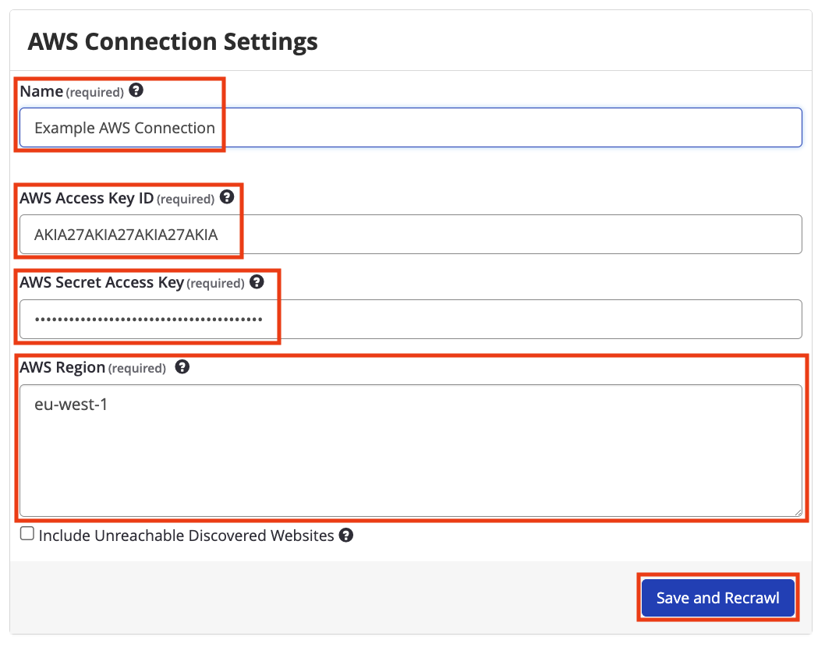Screen dimensions: 825x647
Task: Click the AWS Region textarea resize handle
Action: coord(797,511)
